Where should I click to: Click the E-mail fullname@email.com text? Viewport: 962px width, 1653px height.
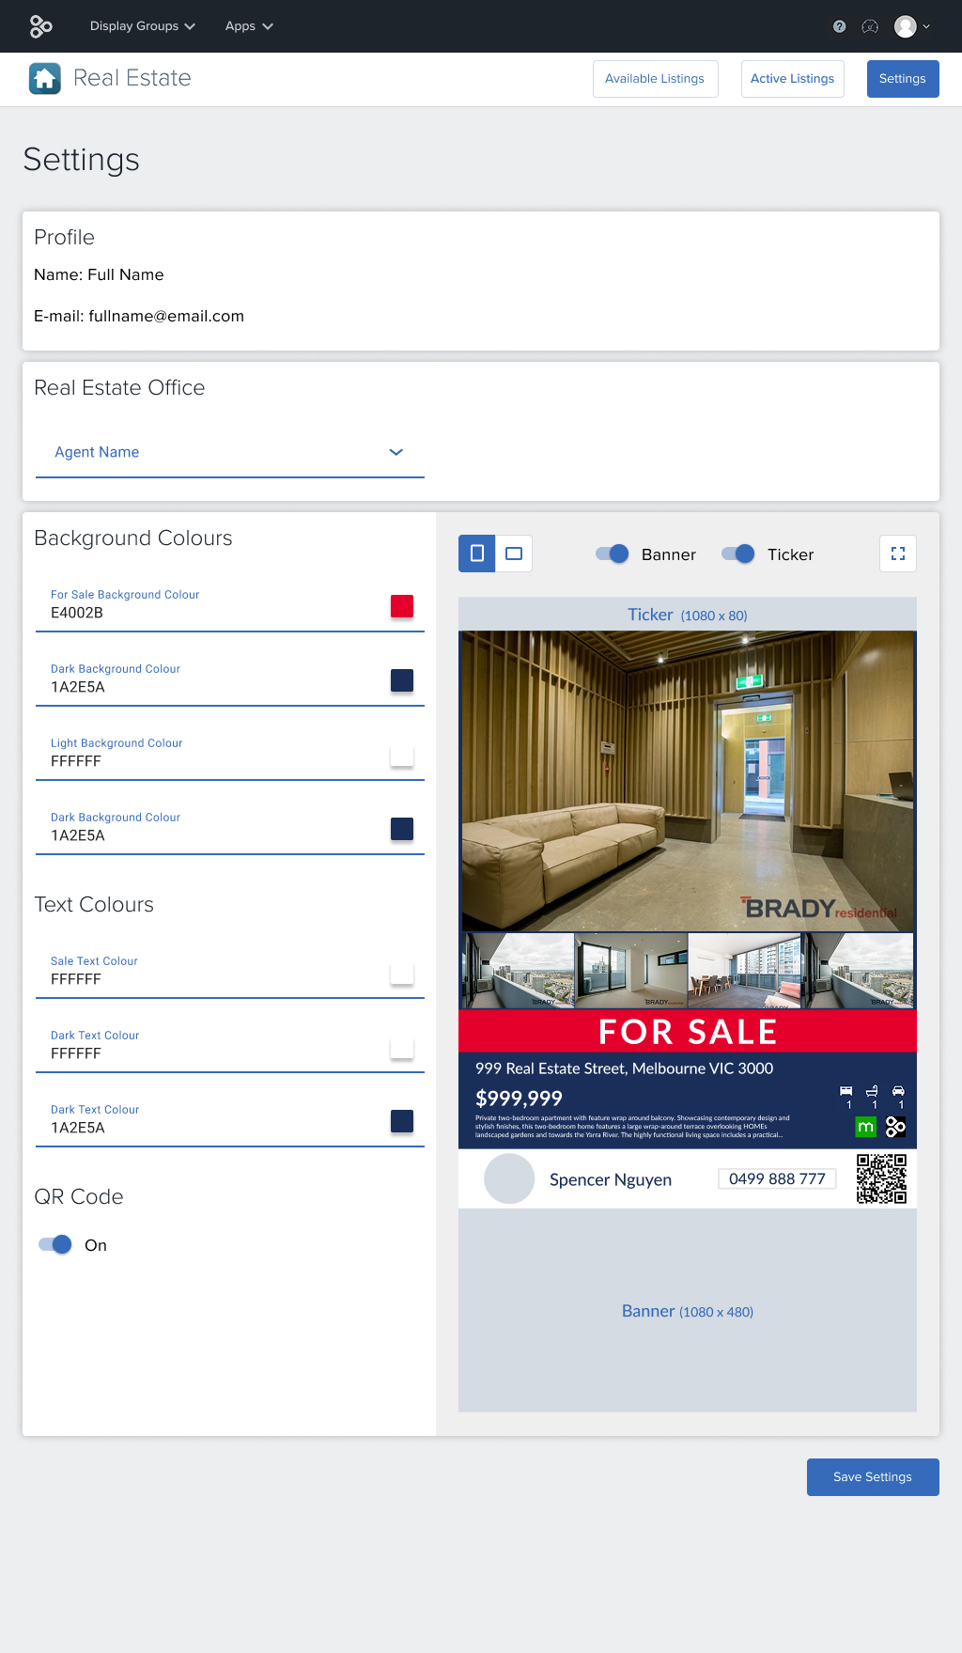point(139,316)
